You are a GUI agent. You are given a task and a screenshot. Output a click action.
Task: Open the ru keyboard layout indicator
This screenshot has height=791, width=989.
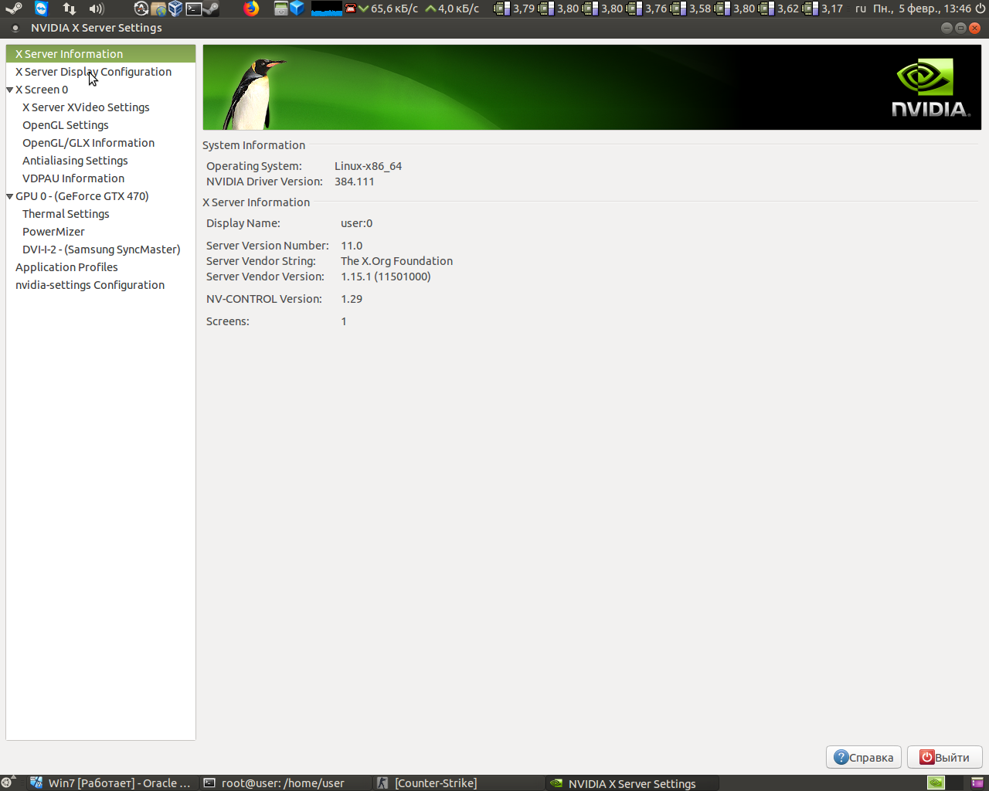point(861,8)
